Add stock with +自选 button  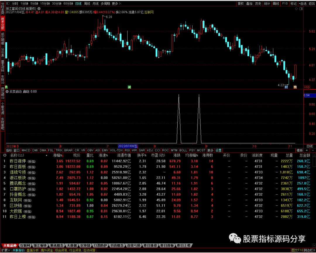[x=303, y=4]
